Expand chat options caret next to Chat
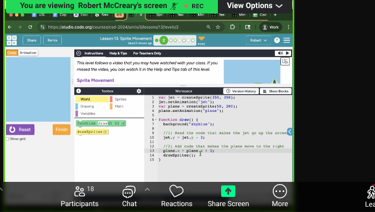The width and height of the screenshot is (375, 212). [147, 189]
